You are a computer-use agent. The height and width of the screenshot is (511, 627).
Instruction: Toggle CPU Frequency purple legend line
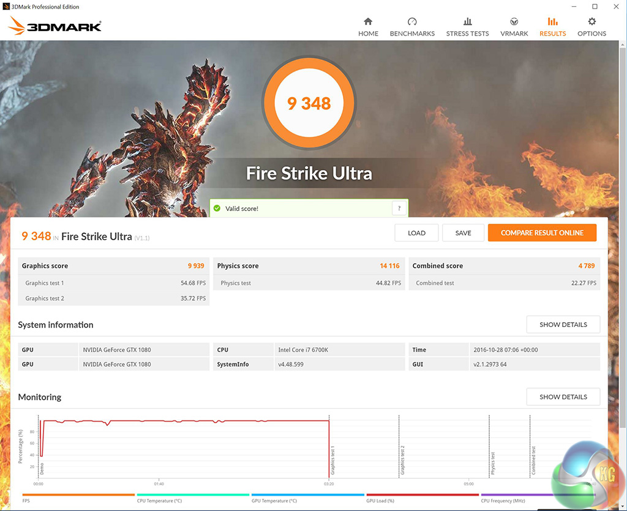pyautogui.click(x=537, y=495)
